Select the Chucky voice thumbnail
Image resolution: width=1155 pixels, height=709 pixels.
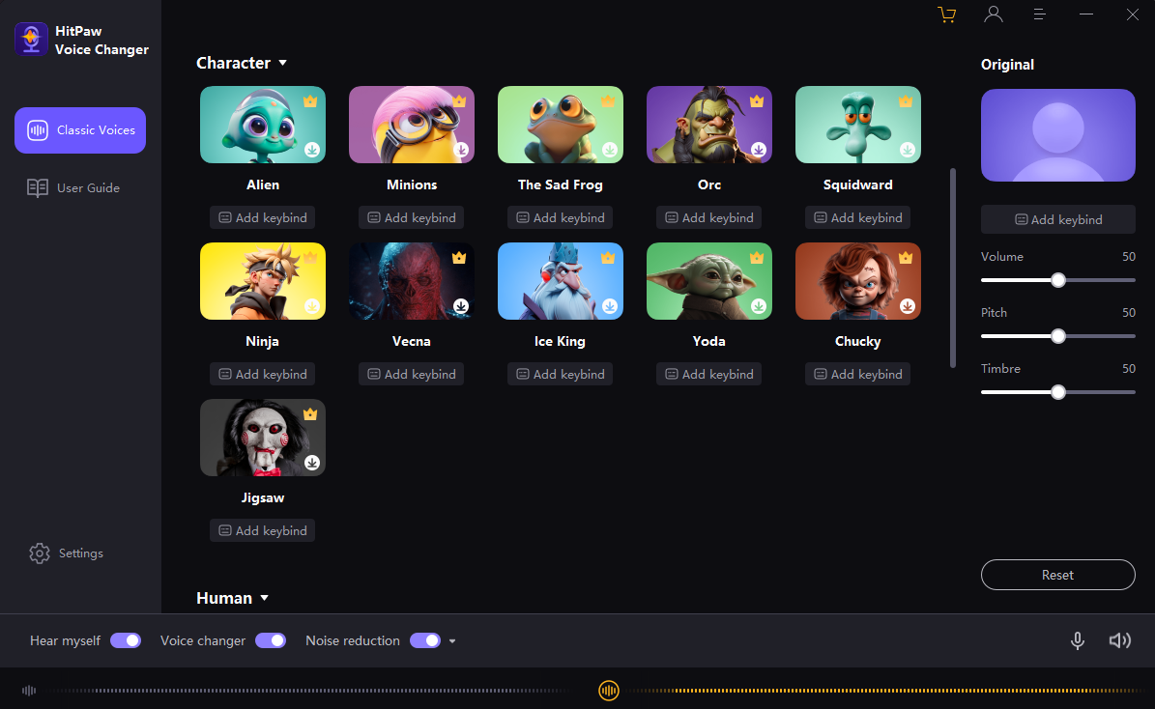click(x=858, y=281)
